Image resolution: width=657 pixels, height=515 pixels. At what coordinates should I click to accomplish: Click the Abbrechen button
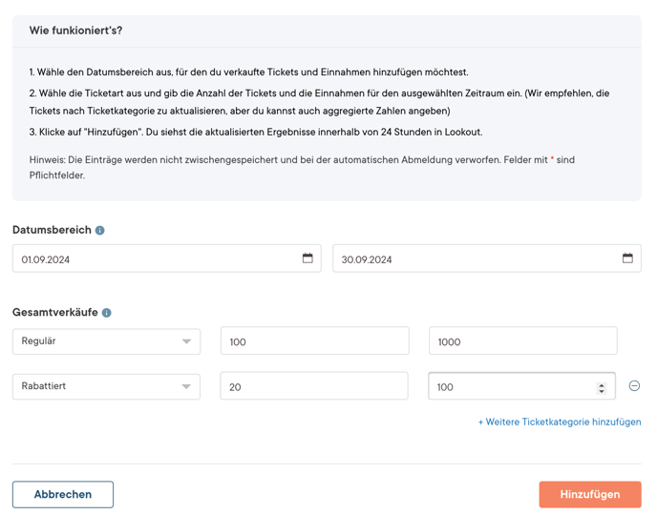point(63,495)
